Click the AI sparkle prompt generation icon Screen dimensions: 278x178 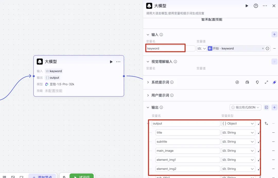click(274, 82)
